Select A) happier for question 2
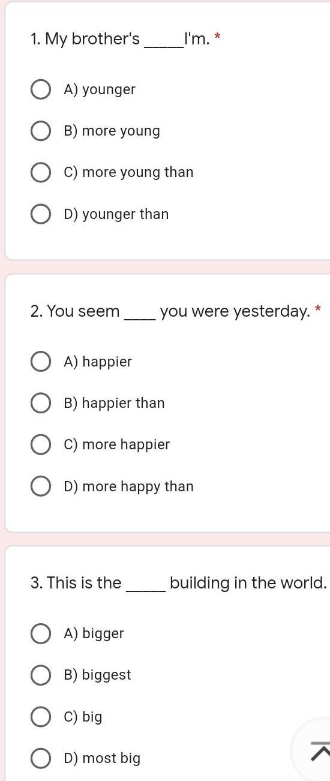The image size is (330, 781). click(x=40, y=362)
